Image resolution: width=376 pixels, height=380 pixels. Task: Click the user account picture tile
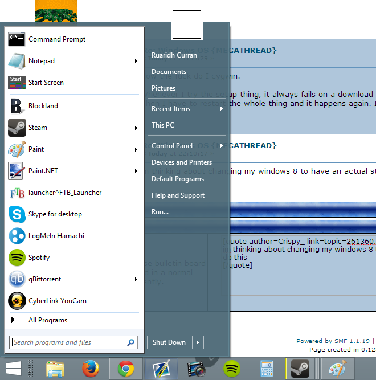coord(187,24)
